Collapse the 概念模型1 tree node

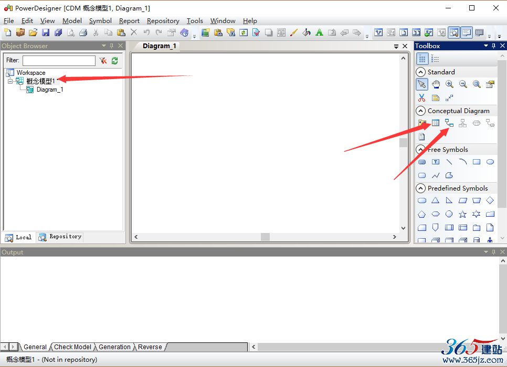[x=10, y=81]
